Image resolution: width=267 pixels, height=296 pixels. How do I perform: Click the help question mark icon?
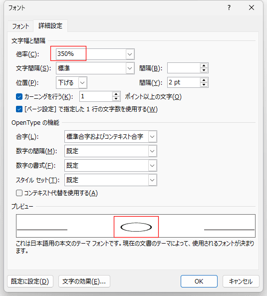(229, 8)
